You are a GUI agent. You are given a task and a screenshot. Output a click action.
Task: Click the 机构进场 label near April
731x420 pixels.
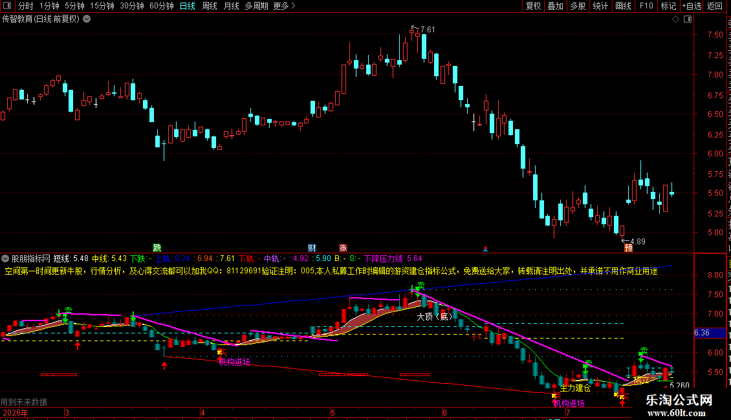coord(234,362)
